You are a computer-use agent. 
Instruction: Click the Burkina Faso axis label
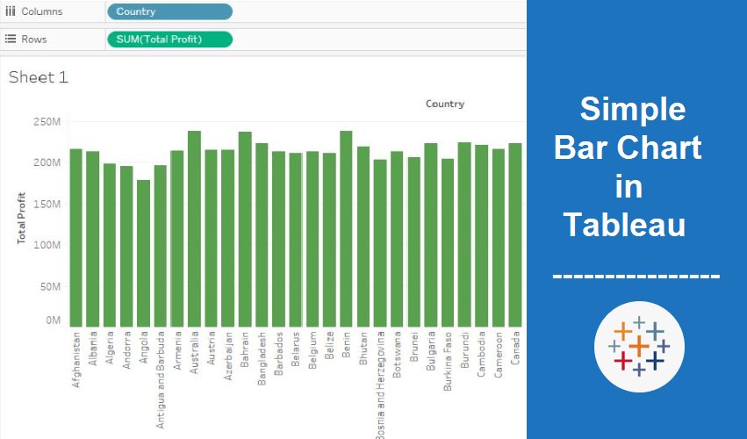point(448,362)
